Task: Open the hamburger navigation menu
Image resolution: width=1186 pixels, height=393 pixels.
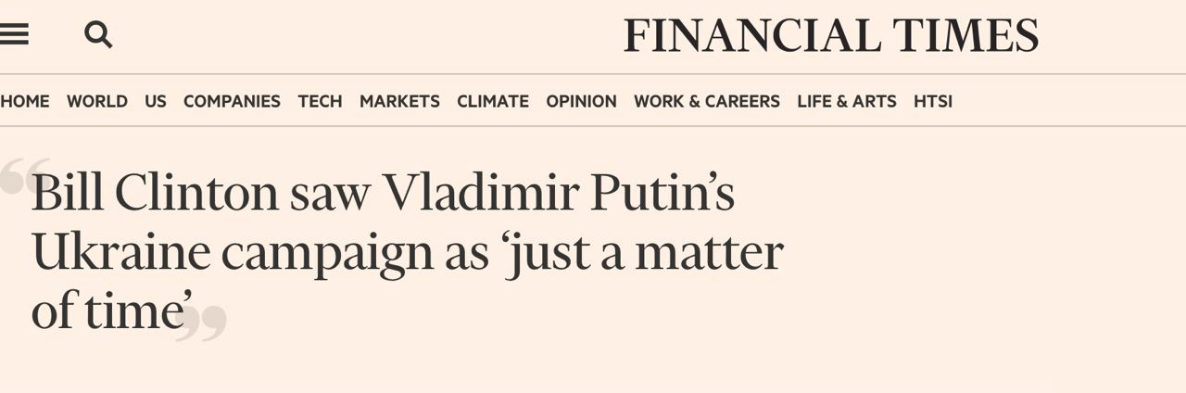Action: [14, 35]
